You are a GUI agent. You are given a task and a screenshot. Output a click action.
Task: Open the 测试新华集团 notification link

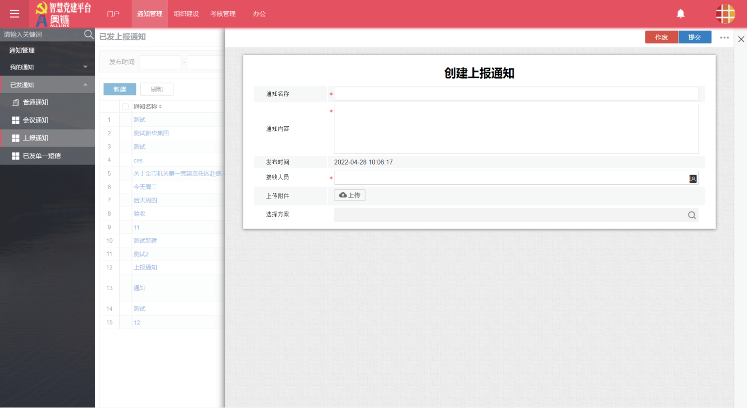click(x=151, y=133)
